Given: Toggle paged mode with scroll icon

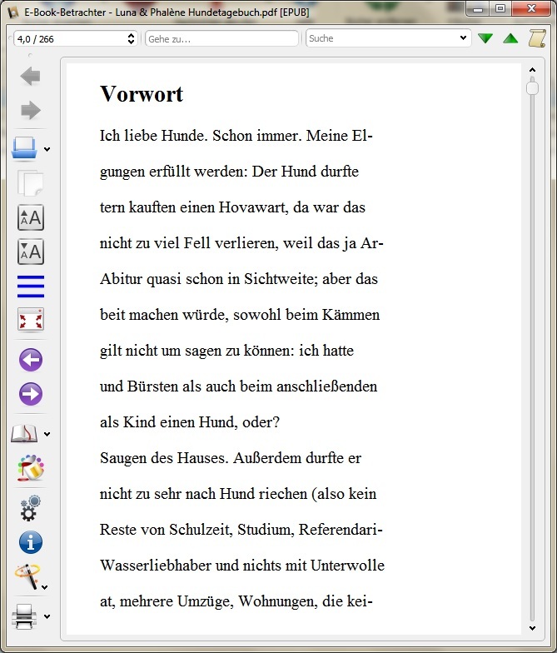Looking at the screenshot, I should click(x=537, y=38).
